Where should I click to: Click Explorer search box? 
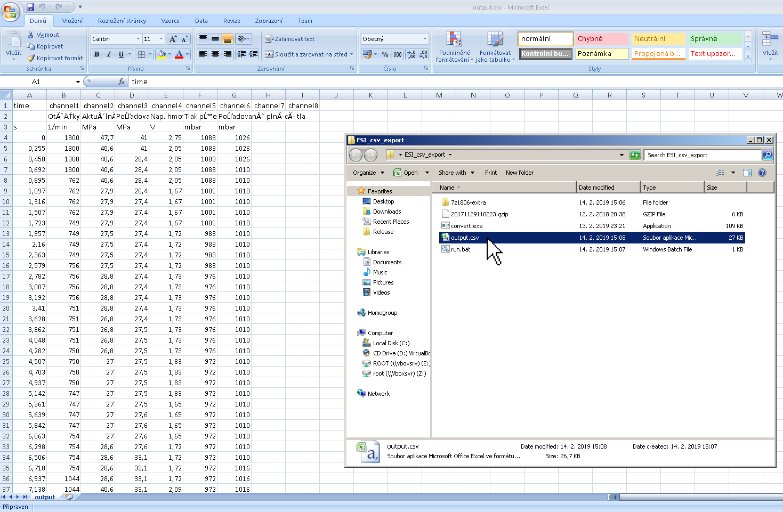(703, 155)
